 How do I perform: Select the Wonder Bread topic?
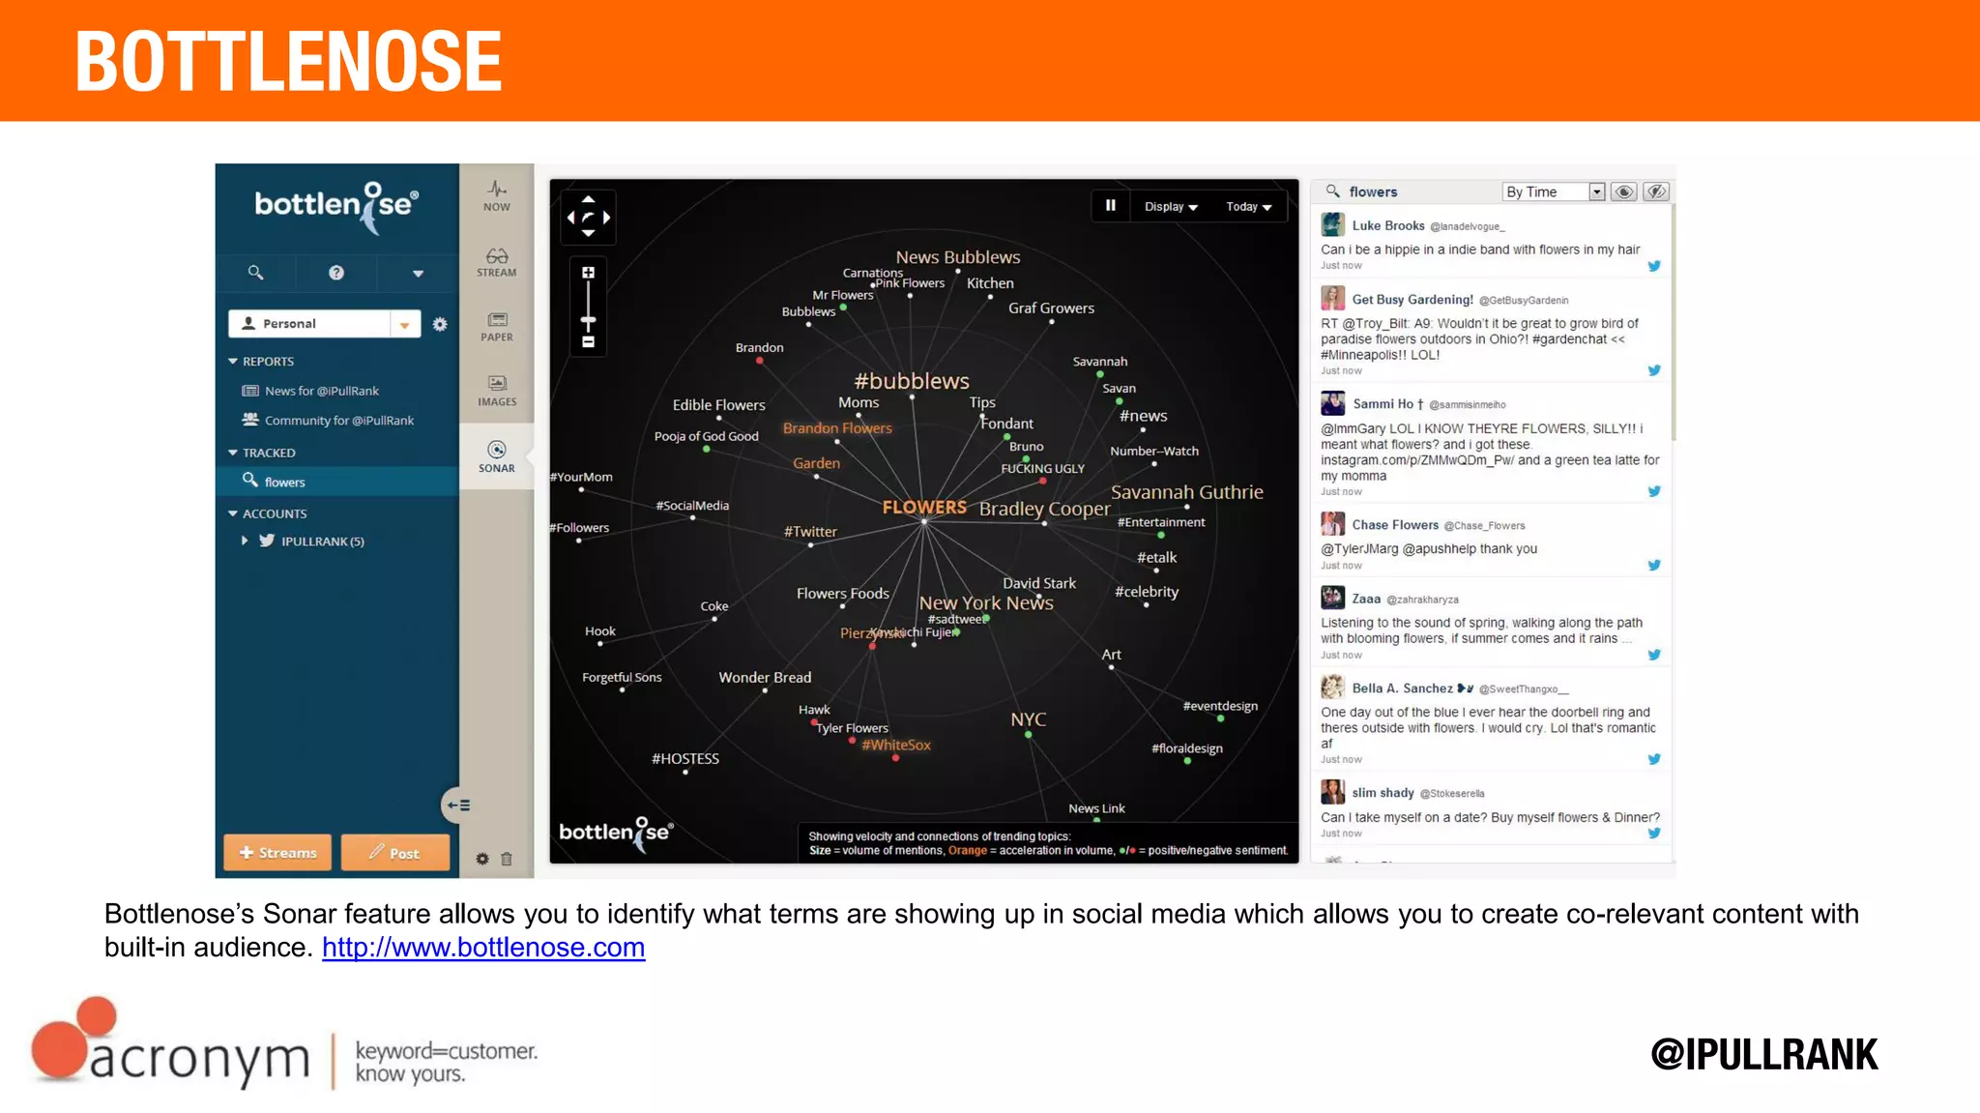pos(765,678)
